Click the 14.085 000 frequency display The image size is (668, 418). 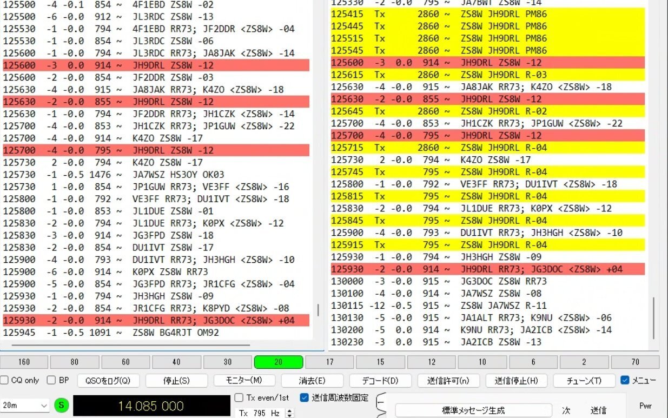coord(151,406)
